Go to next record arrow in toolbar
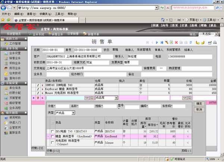This screenshot has width=224, height=162. pos(157,42)
